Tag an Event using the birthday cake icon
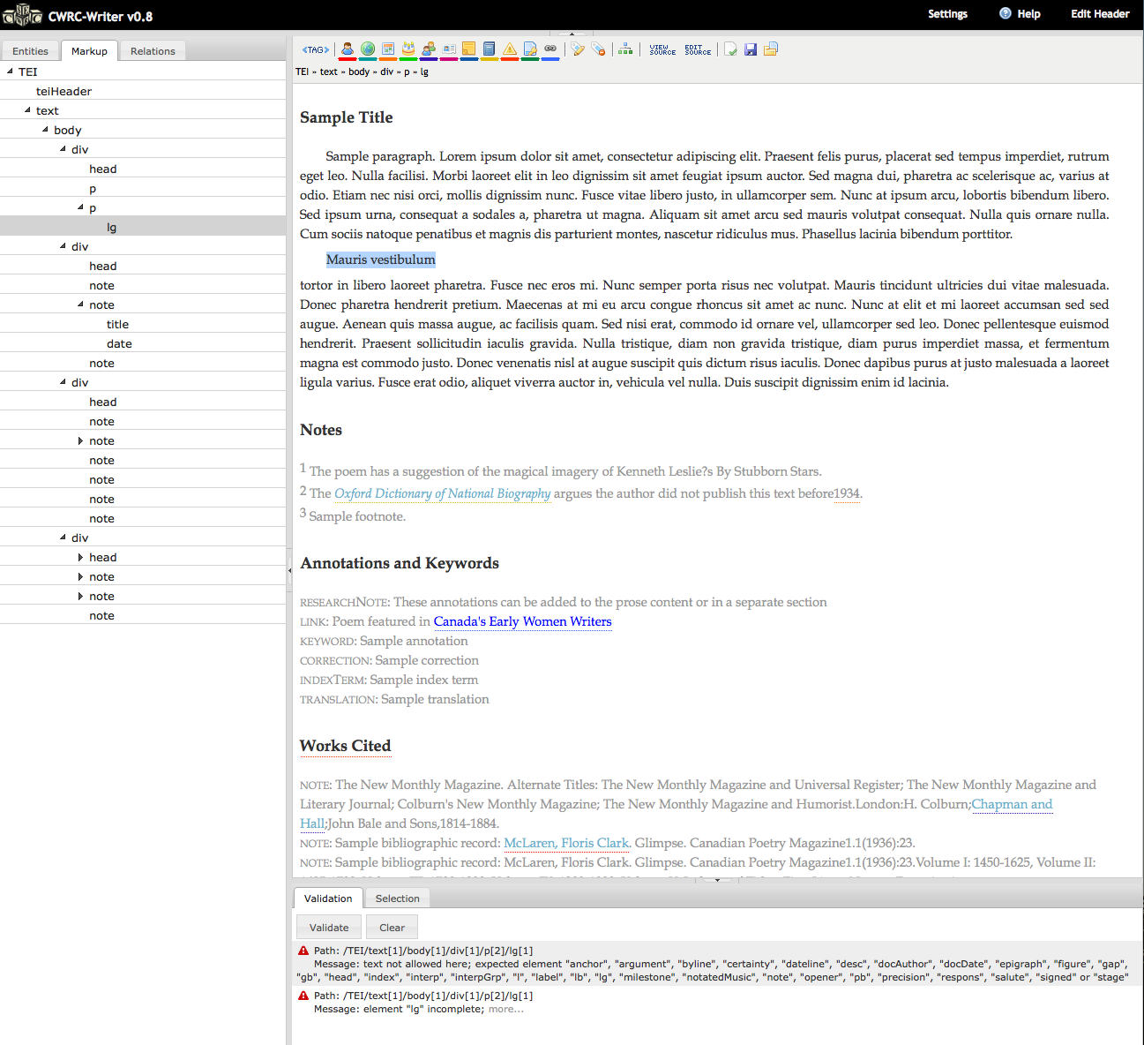1144x1045 pixels. [408, 49]
